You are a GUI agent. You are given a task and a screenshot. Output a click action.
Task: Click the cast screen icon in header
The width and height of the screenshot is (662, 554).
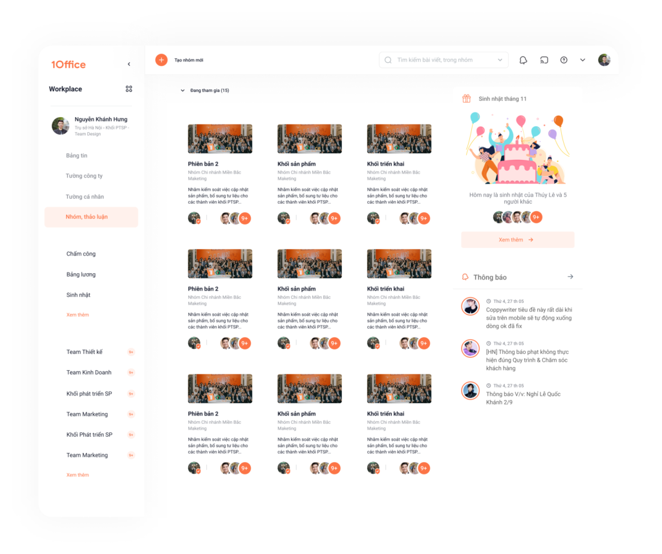[544, 60]
